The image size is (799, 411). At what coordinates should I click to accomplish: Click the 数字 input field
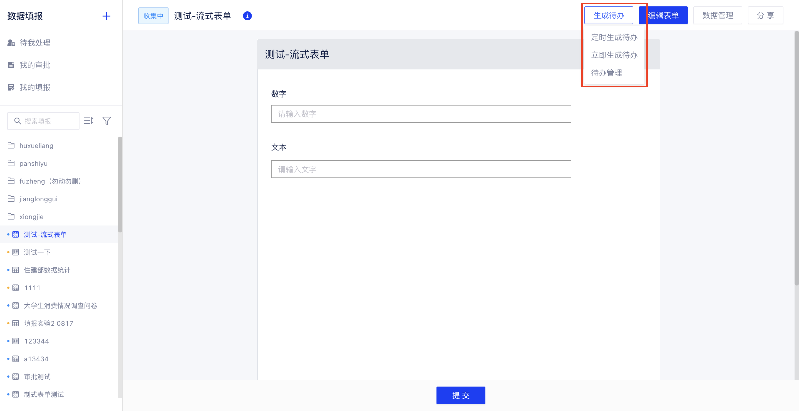[421, 114]
